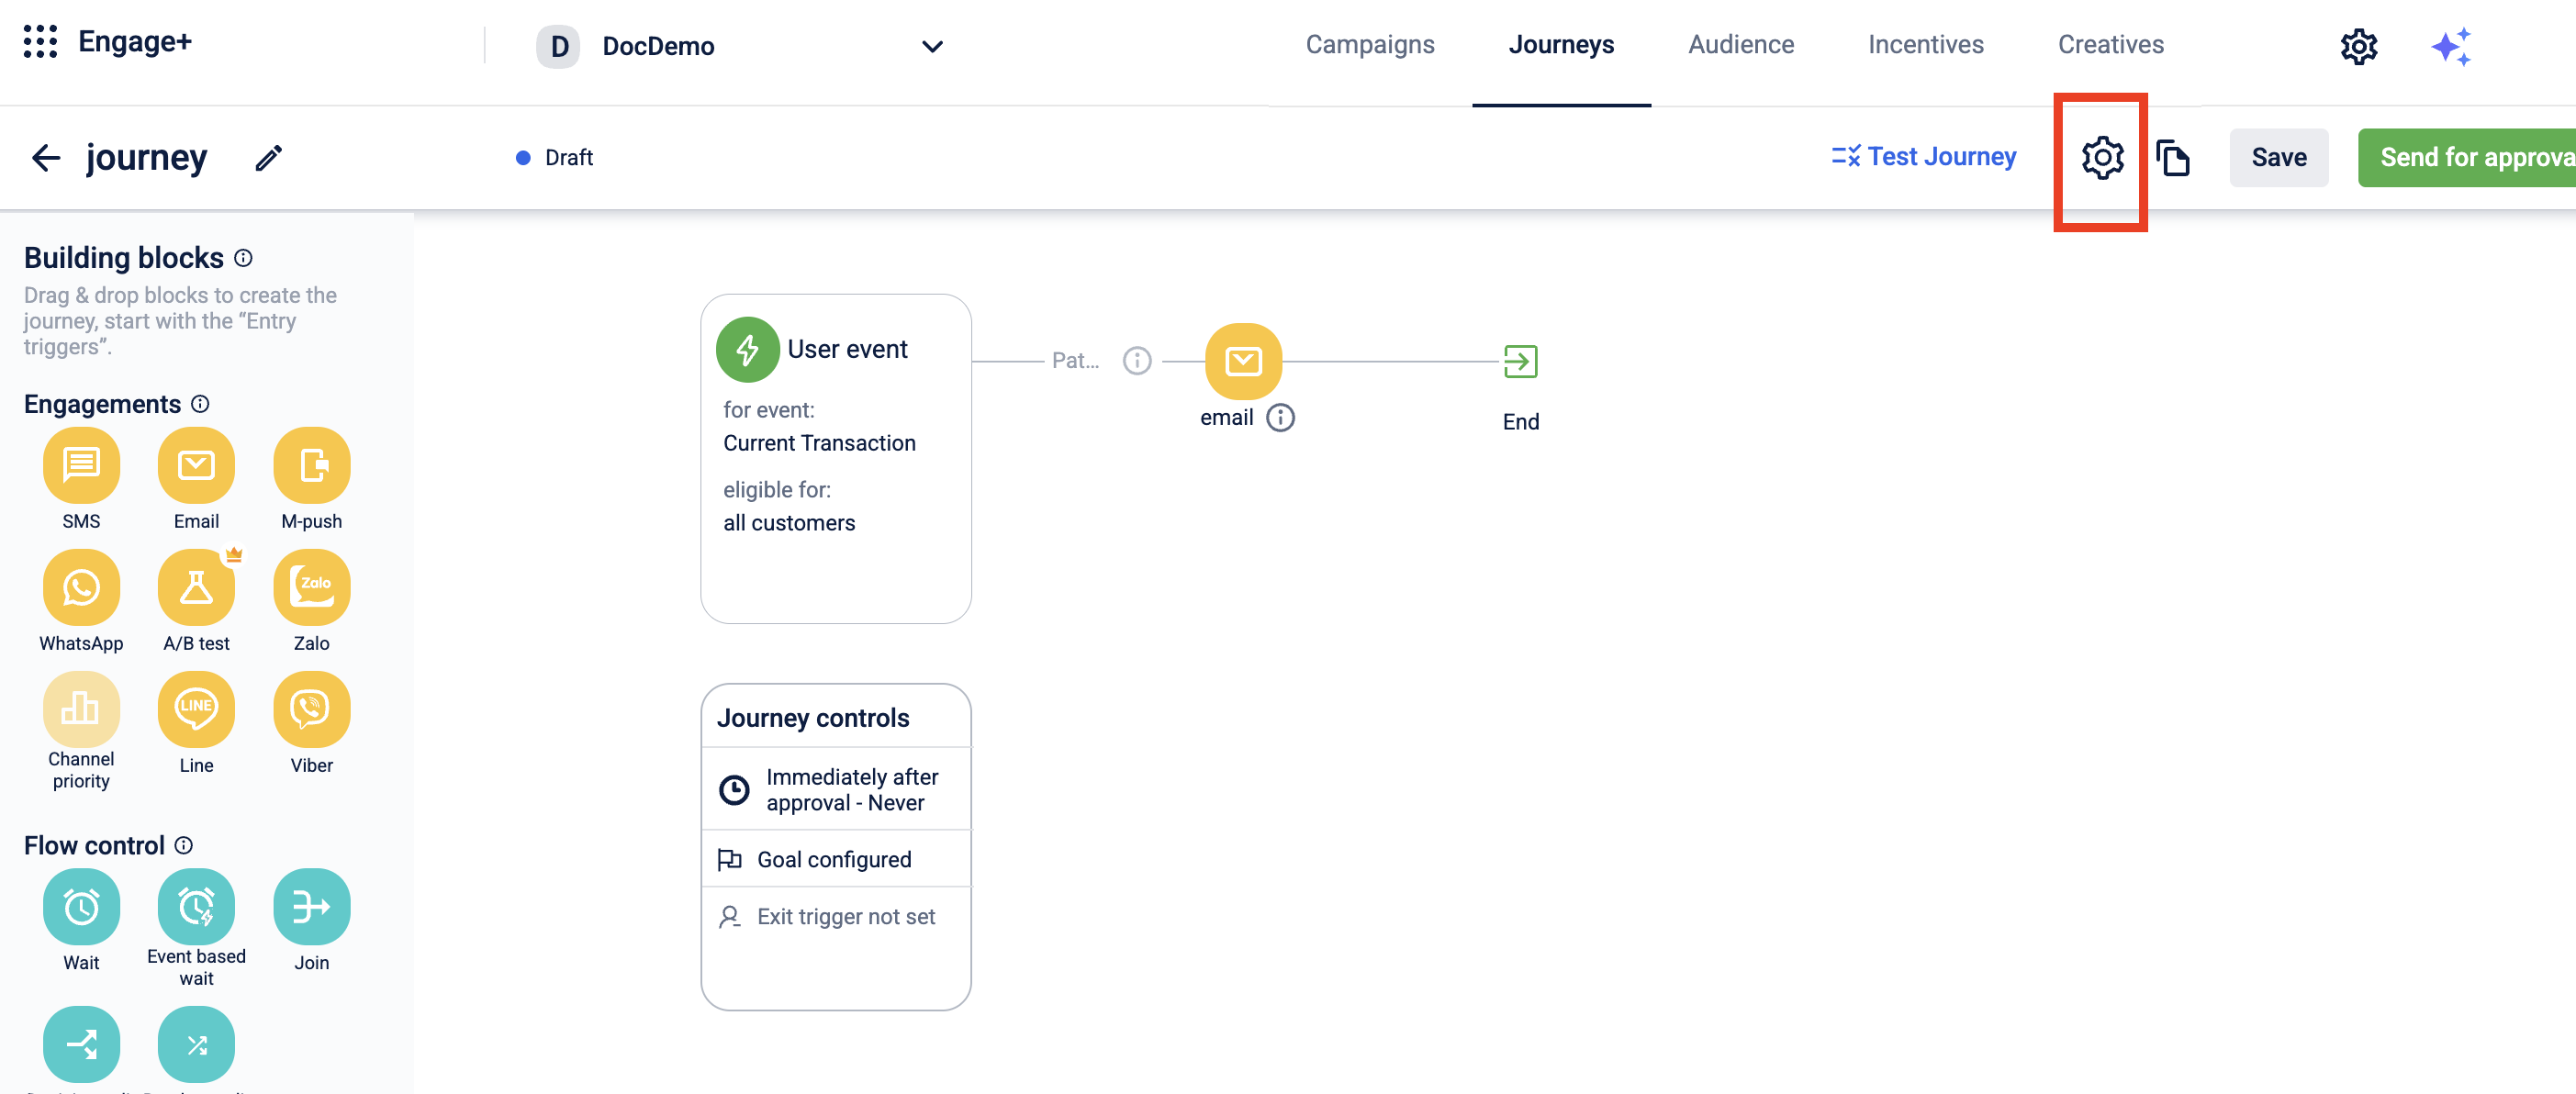Select the Event based wait block
The width and height of the screenshot is (2576, 1094).
196,907
